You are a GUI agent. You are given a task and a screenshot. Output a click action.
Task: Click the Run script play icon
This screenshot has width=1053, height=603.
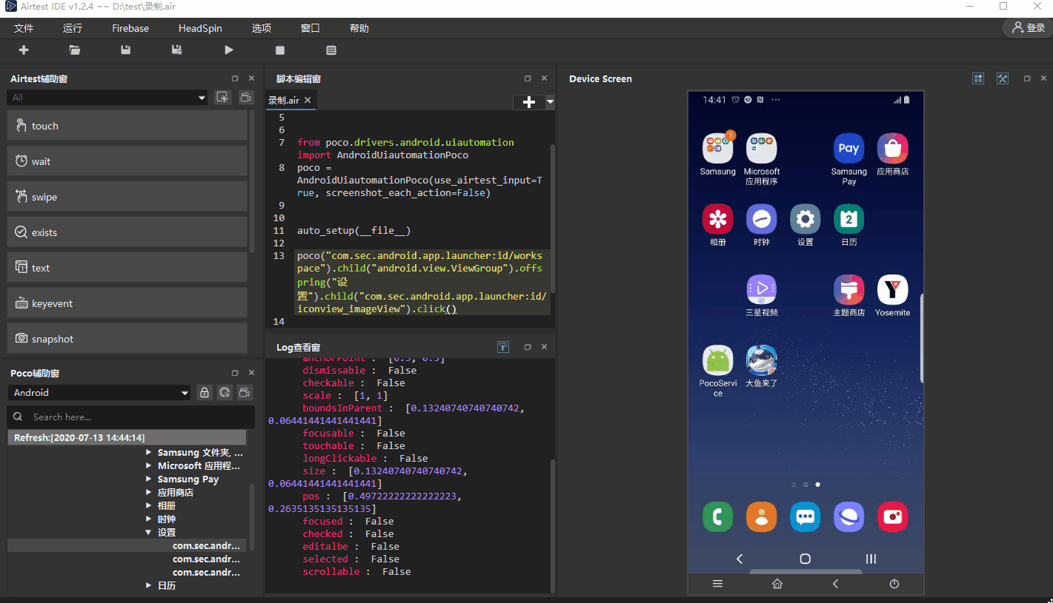(229, 50)
